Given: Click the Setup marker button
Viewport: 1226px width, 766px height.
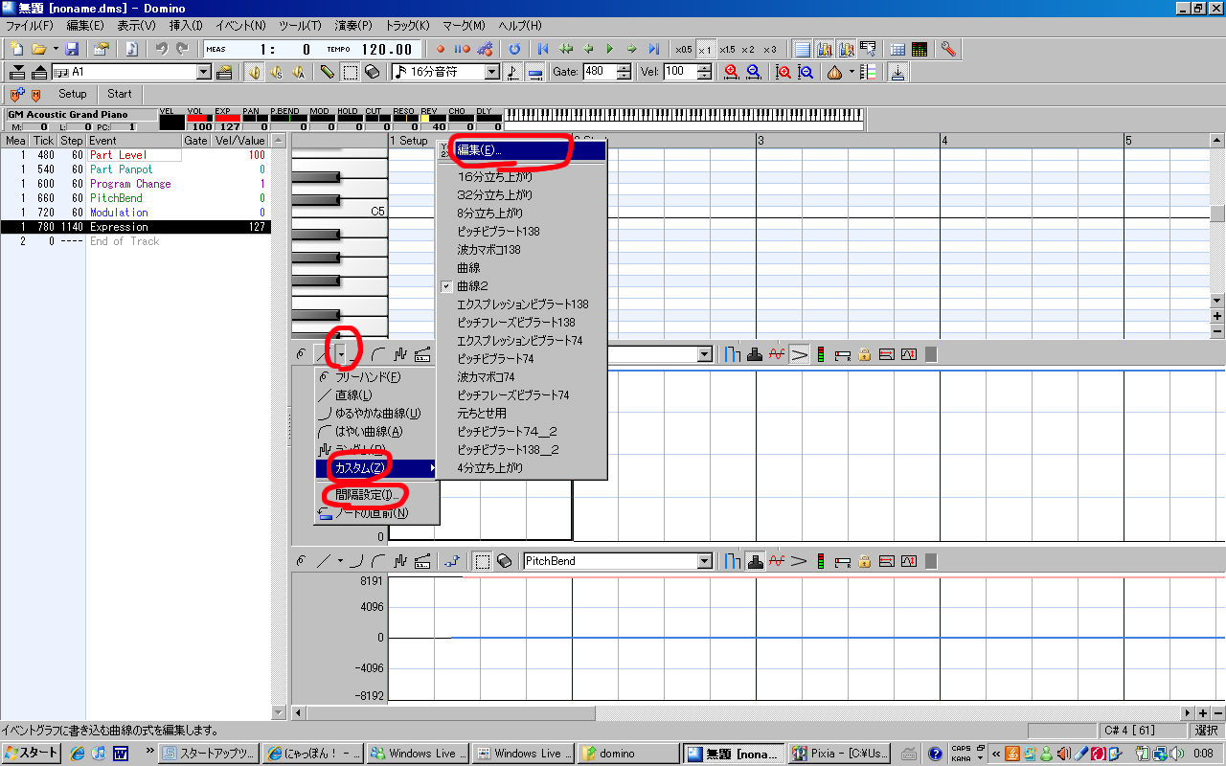Looking at the screenshot, I should tap(72, 94).
